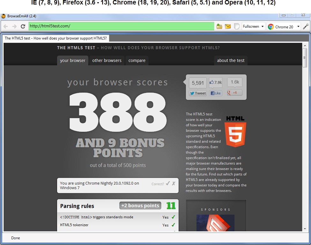Click the back navigation arrow
This screenshot has height=245, width=311.
click(x=5, y=26)
